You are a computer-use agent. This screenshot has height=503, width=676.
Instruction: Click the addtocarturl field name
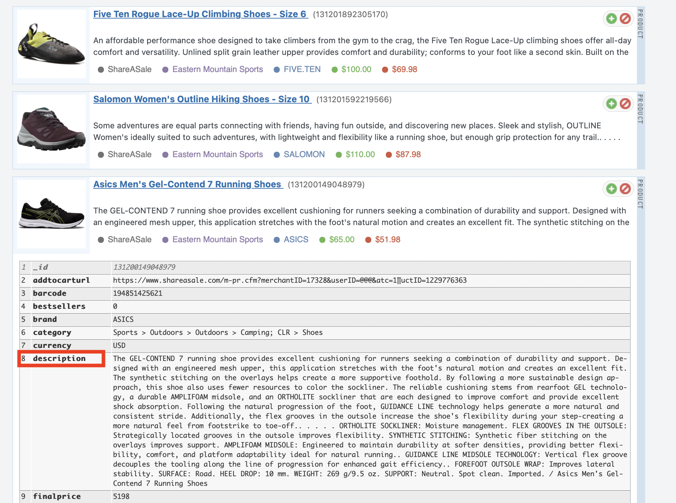tap(61, 280)
